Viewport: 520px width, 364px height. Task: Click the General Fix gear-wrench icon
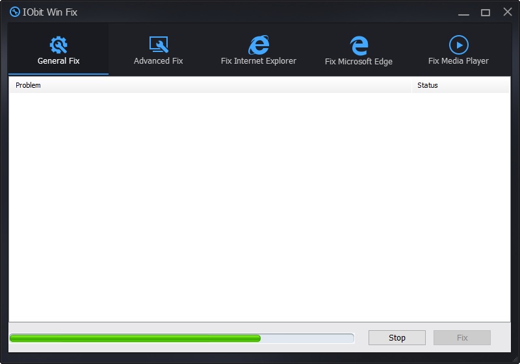58,45
